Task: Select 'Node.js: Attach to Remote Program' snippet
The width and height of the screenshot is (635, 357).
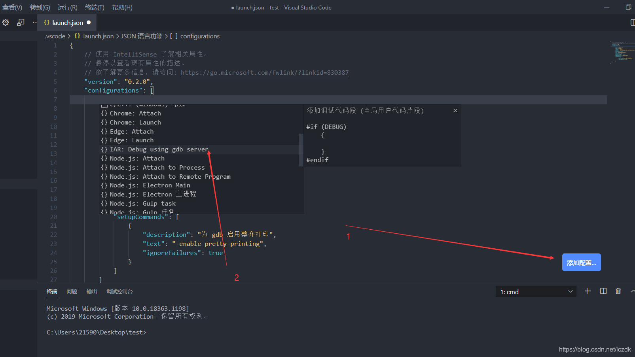Action: 202,177
